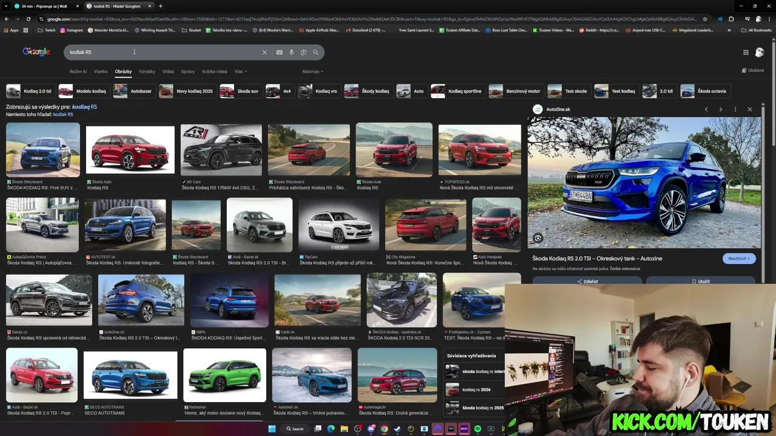Search inside image with Lens overlay icon
The image size is (776, 436).
pos(538,239)
